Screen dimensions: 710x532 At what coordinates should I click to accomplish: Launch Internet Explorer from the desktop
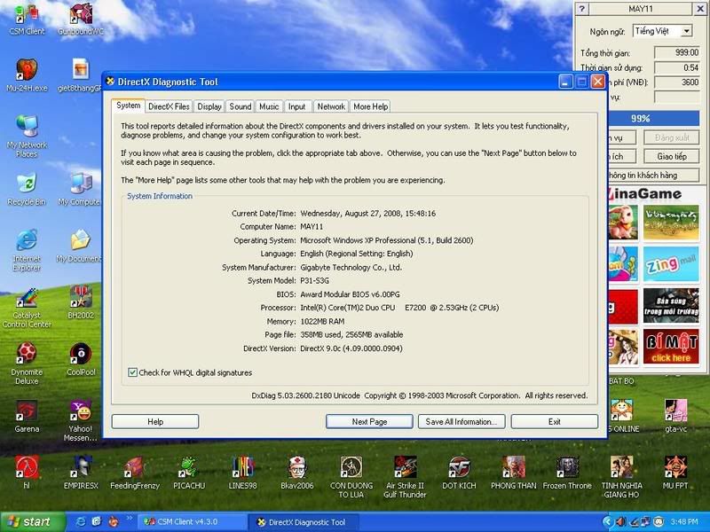27,250
